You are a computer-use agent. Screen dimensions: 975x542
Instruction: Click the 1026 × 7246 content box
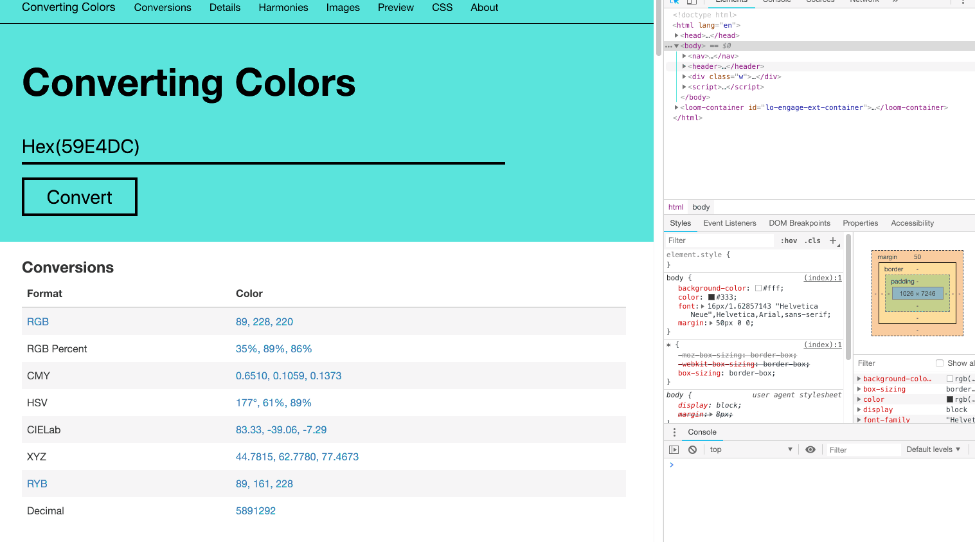click(x=917, y=294)
